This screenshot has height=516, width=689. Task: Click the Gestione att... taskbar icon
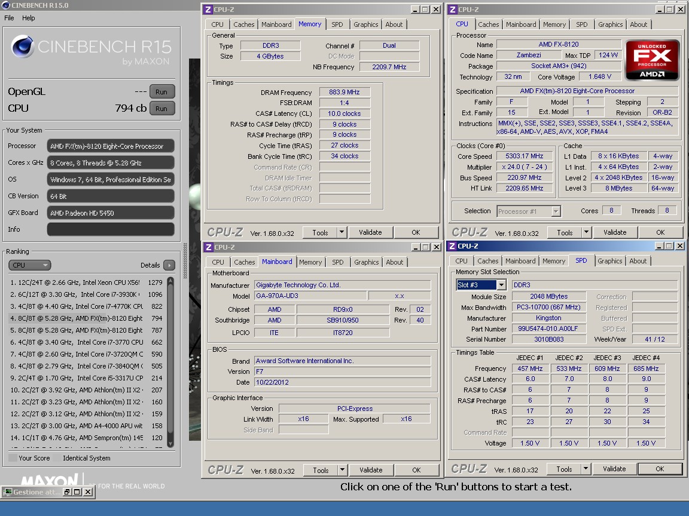[8, 492]
